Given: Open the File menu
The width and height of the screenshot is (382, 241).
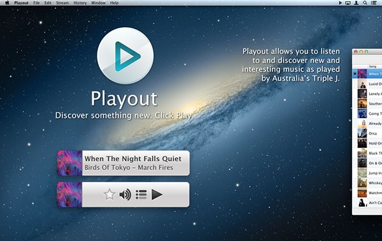Looking at the screenshot, I should click(36, 3).
